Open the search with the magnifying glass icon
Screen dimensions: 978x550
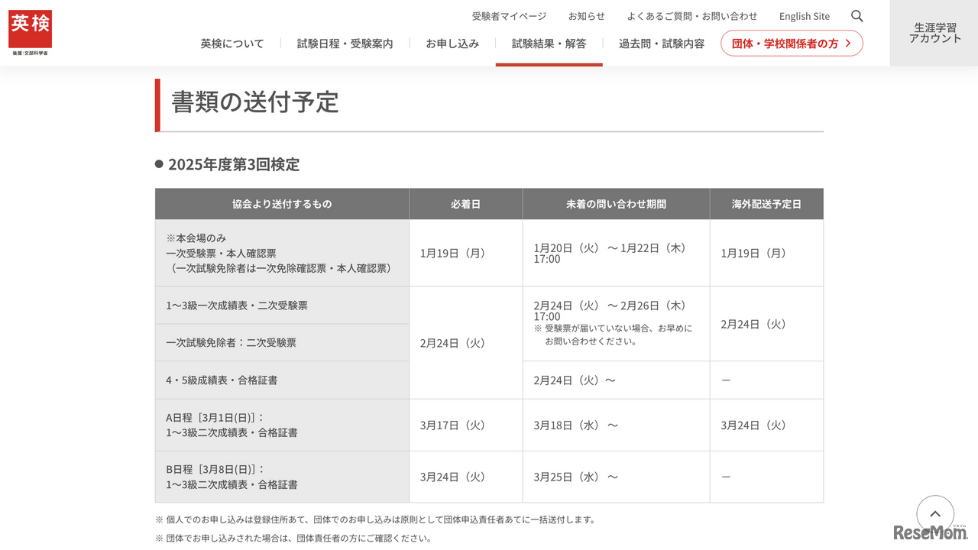point(857,15)
